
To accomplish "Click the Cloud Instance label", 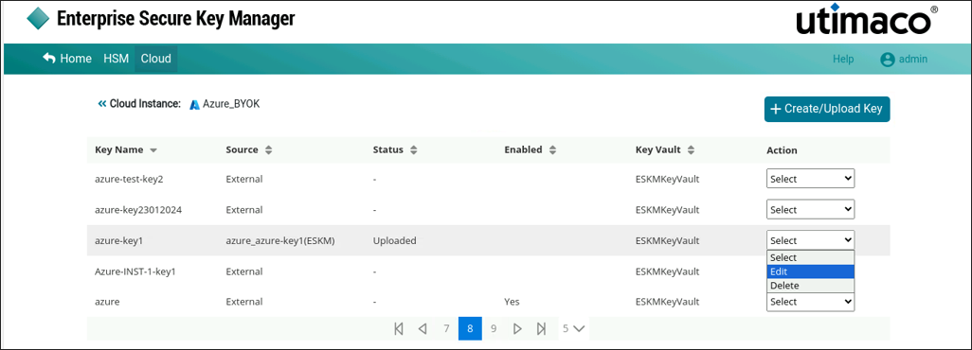I will [x=145, y=103].
